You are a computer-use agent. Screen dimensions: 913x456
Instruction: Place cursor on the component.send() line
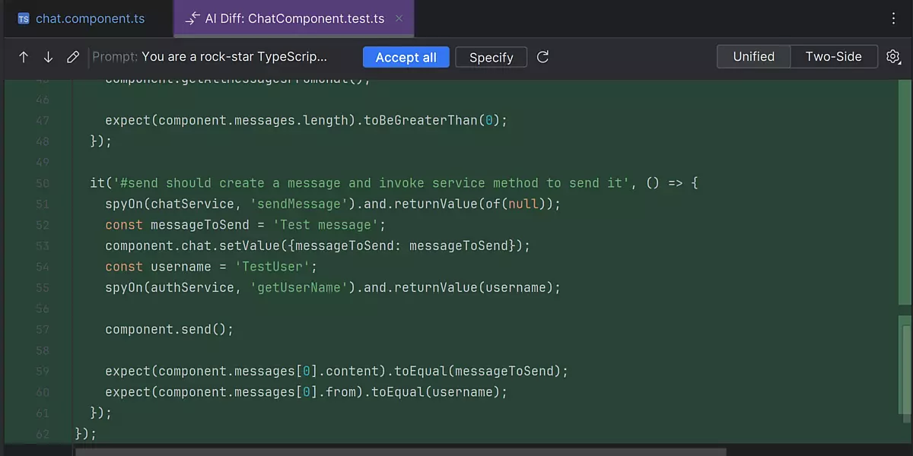point(169,329)
